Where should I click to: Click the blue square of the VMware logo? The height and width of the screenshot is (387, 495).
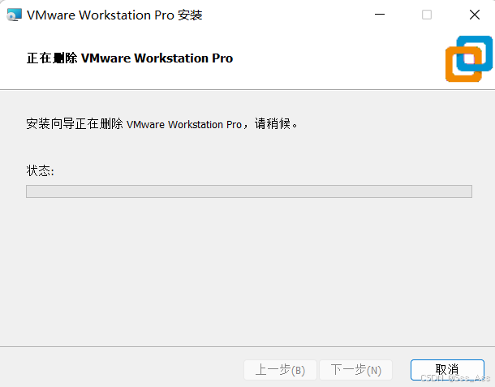[x=475, y=53]
